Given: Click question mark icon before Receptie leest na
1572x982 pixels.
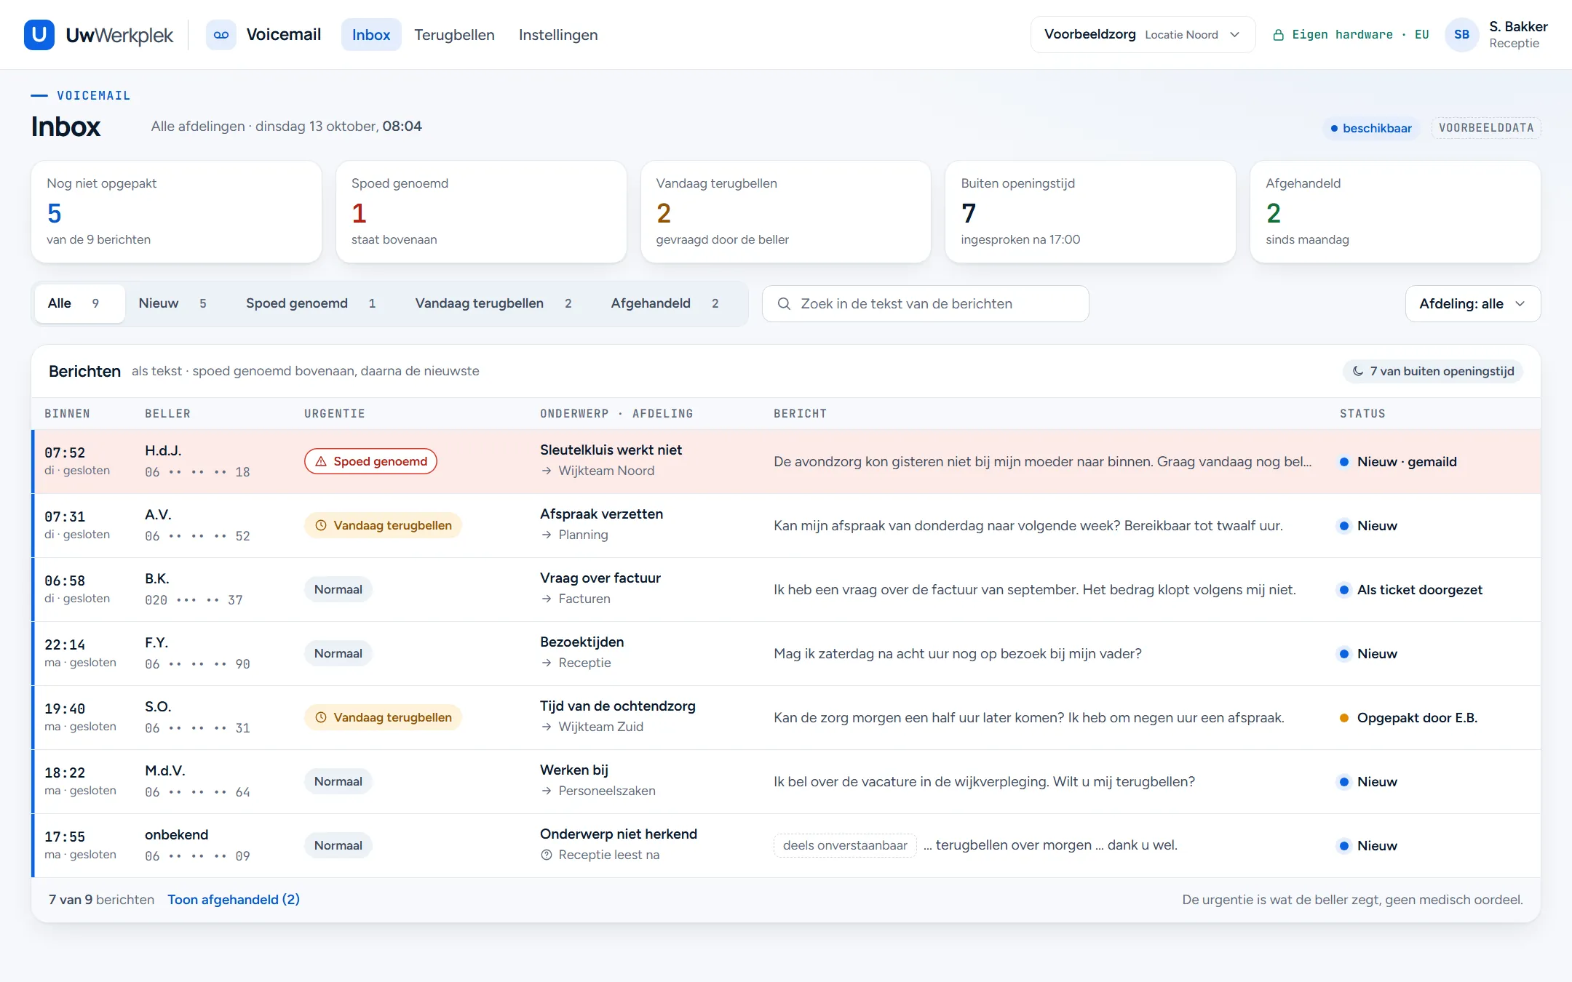Looking at the screenshot, I should click(x=547, y=855).
